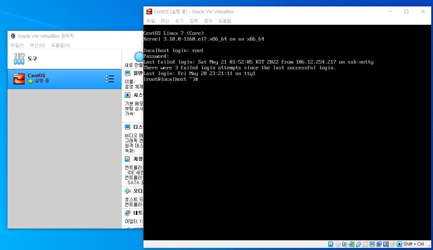This screenshot has width=433, height=250.
Task: Click the 디스플레이 section screen icon
Action: click(127, 127)
